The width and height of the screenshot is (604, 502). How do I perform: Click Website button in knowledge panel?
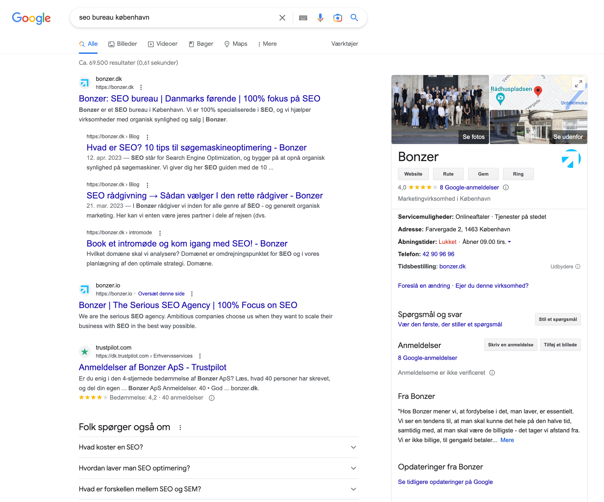(413, 174)
